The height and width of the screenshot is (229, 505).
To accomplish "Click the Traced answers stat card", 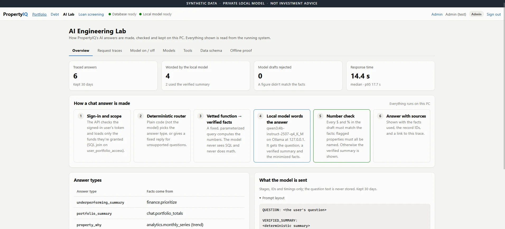I will [x=113, y=76].
